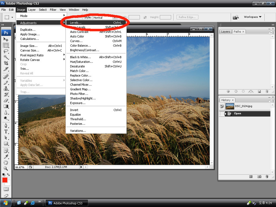Toggle Quick Mask mode button
Viewport: 276px width, 207px height.
pyautogui.click(x=6, y=189)
